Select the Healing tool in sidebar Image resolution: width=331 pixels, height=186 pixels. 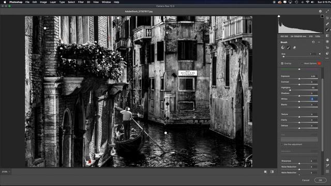(327, 24)
